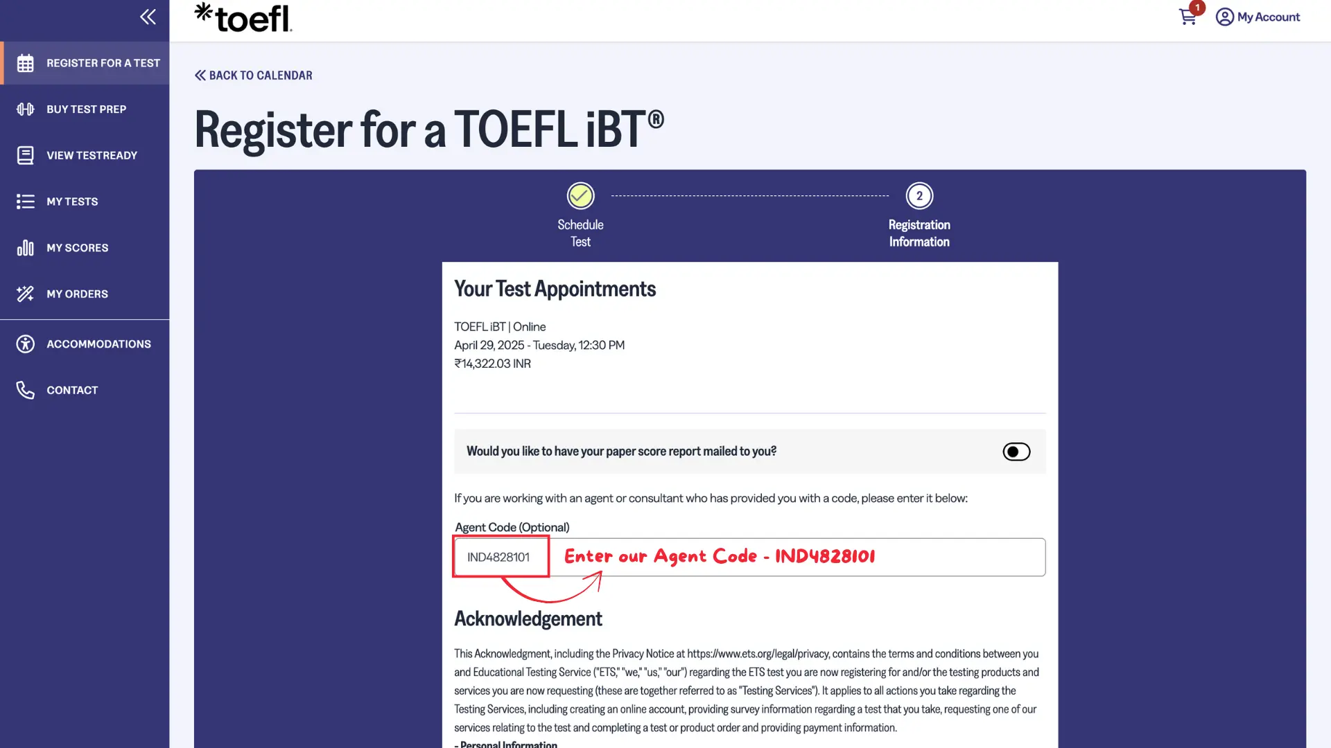Screen dimensions: 1331x748
Task: Select the Schedule Test step checkmark
Action: (x=580, y=196)
